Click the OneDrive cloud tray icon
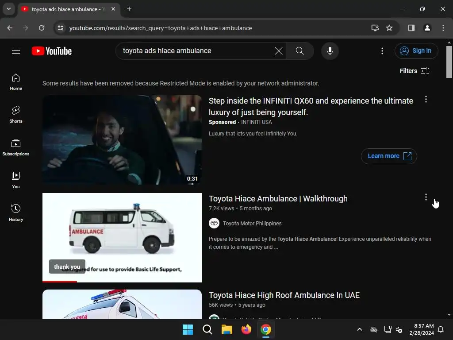Viewport: 453px width, 340px height. click(x=373, y=329)
